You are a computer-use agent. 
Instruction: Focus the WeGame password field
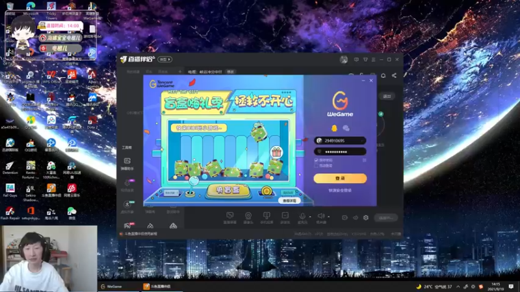tap(340, 152)
